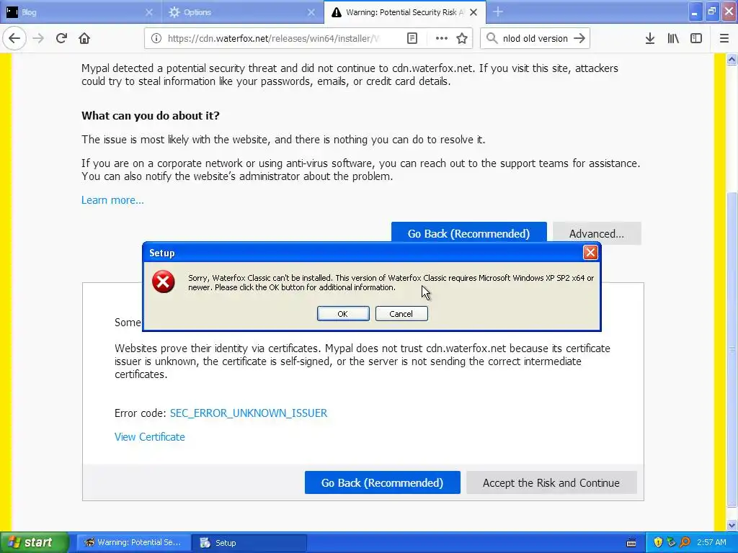Click the 2:57 AM clock
Screen dimensions: 738x553
(x=711, y=542)
